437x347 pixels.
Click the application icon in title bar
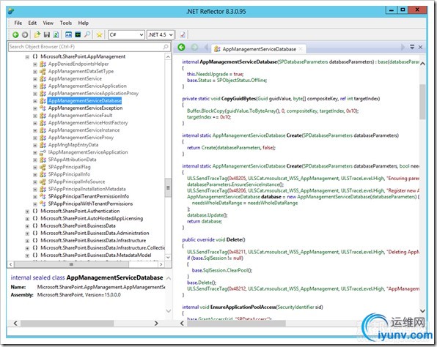pos(11,11)
